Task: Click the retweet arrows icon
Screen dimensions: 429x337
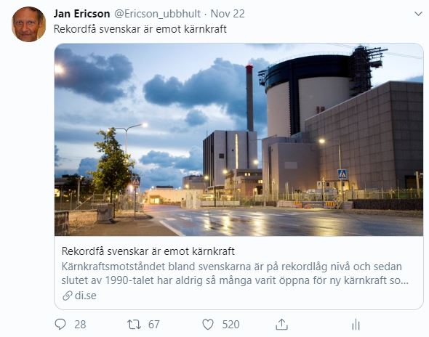Action: pos(134,325)
